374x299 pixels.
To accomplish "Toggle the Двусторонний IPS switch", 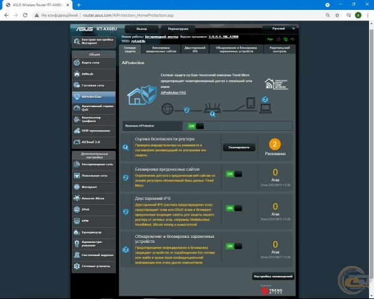I will click(x=234, y=208).
